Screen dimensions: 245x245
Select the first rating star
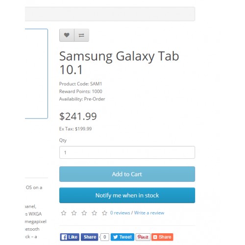[x=64, y=213]
